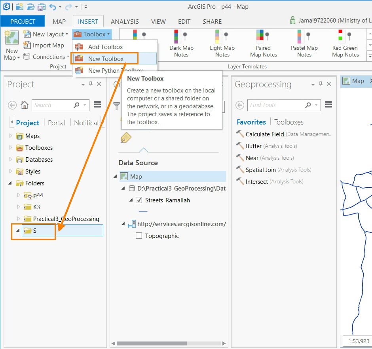Open the Geoprocessing pane hamburger menu
372x349 pixels.
(328, 104)
